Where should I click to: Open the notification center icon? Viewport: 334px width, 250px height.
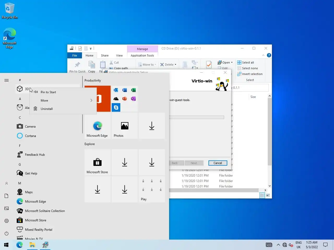coord(325,245)
